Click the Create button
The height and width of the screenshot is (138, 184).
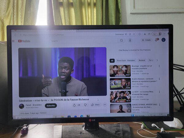pyautogui.click(x=146, y=40)
